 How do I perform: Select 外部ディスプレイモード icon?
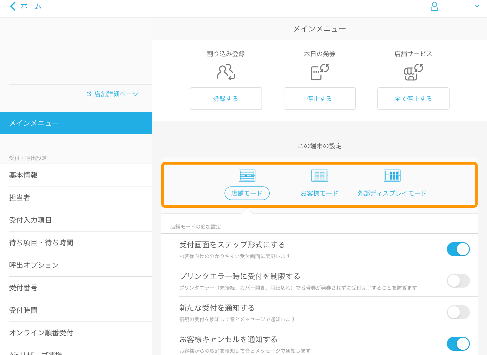[x=392, y=175]
